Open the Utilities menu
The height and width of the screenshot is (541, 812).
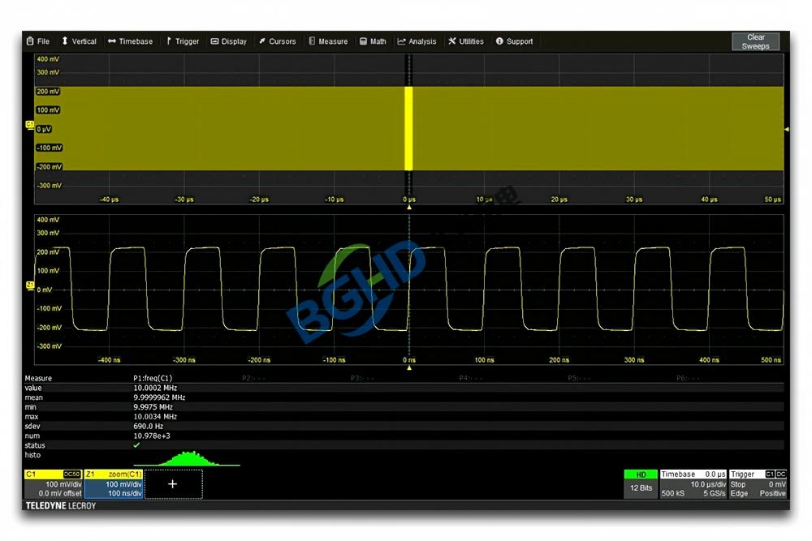pos(466,41)
